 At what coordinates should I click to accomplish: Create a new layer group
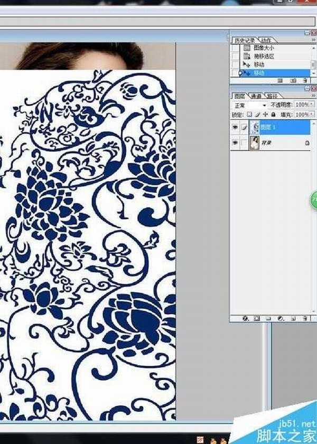point(268,318)
